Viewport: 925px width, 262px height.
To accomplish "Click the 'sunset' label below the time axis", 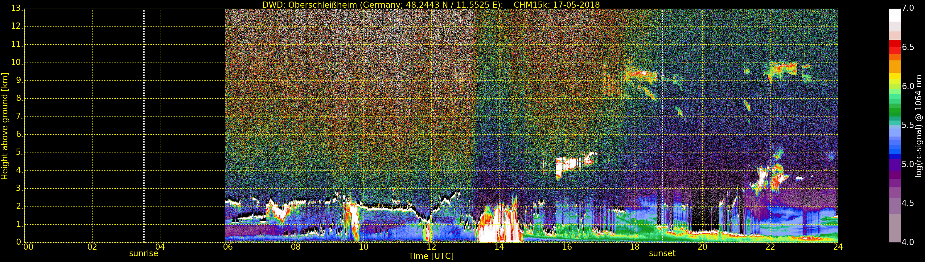I will pos(662,253).
